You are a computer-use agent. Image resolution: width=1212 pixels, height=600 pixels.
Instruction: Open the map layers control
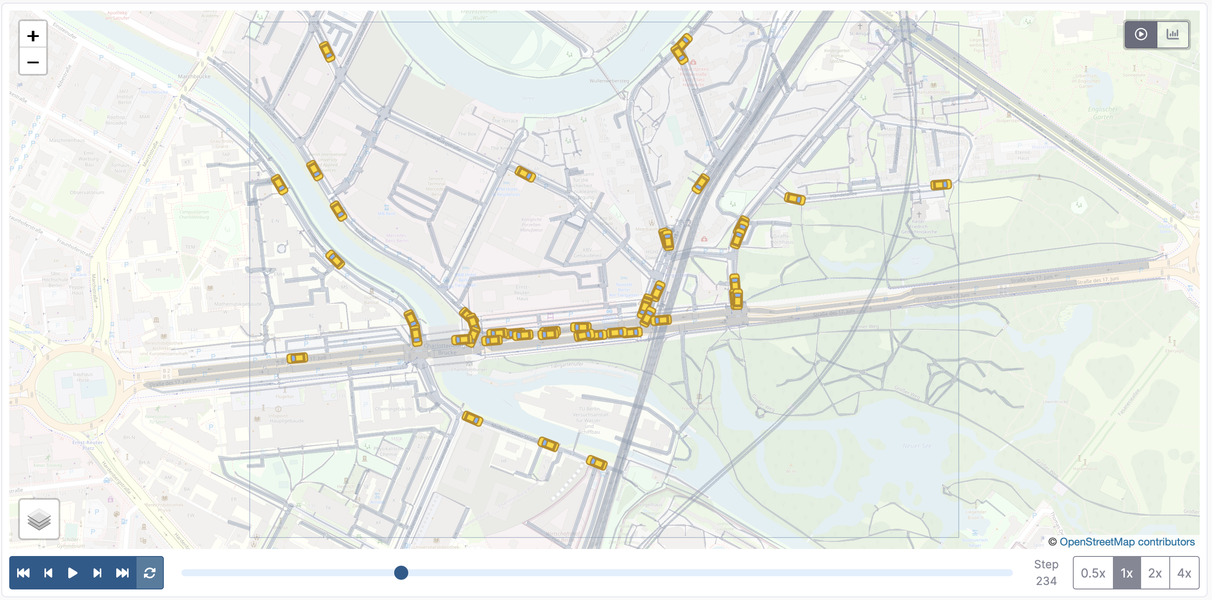coord(39,519)
